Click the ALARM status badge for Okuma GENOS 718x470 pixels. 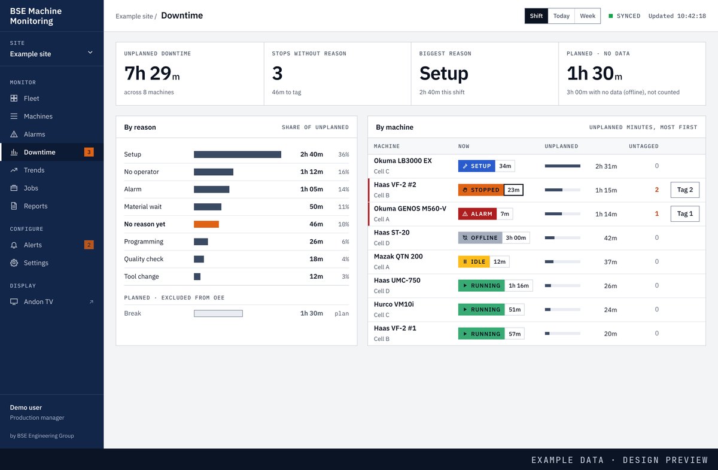(477, 214)
